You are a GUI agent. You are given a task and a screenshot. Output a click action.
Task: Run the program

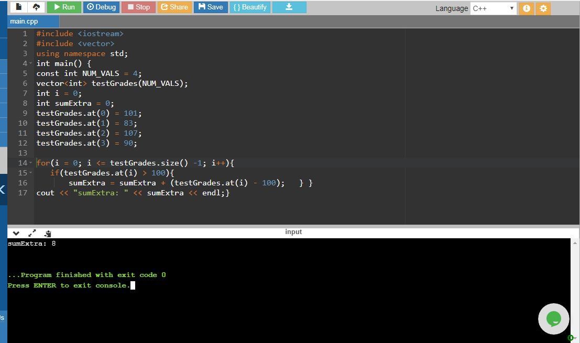[65, 7]
